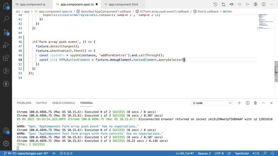Screen dimensions: 278x156
Task: Open the Git graph activity bar icon
Action: click(6, 71)
